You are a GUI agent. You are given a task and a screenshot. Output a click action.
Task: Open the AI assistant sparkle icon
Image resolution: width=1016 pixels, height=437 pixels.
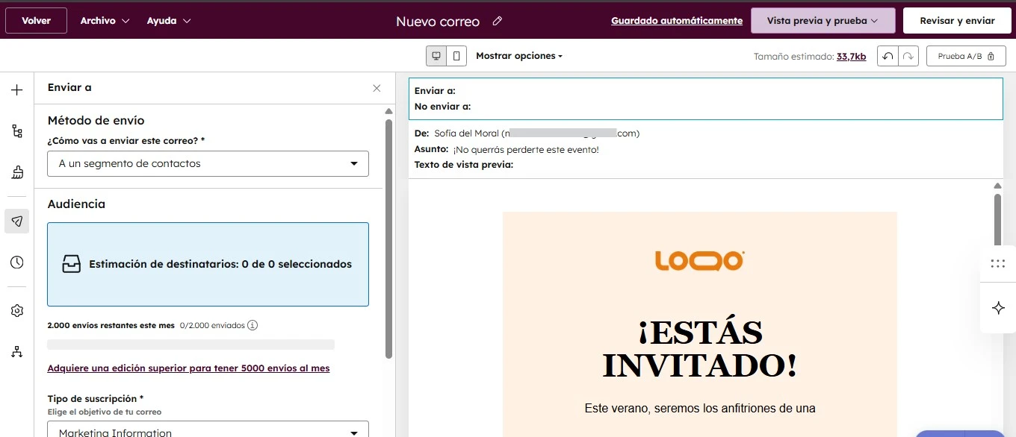998,307
